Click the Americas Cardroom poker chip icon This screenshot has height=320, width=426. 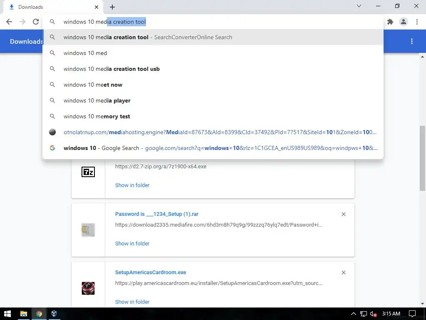[x=88, y=288]
